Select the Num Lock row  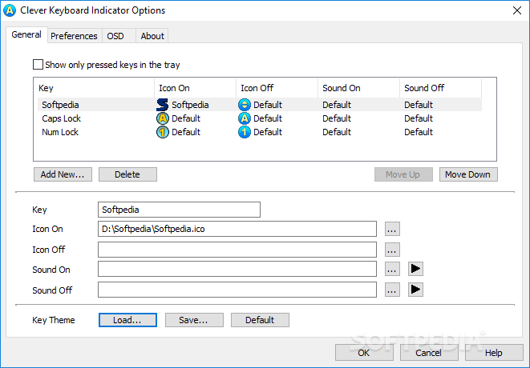tap(260, 132)
